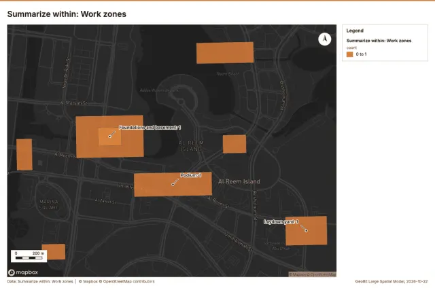
Task: Click the narrow work zone above Marina Square
Action: 24,154
